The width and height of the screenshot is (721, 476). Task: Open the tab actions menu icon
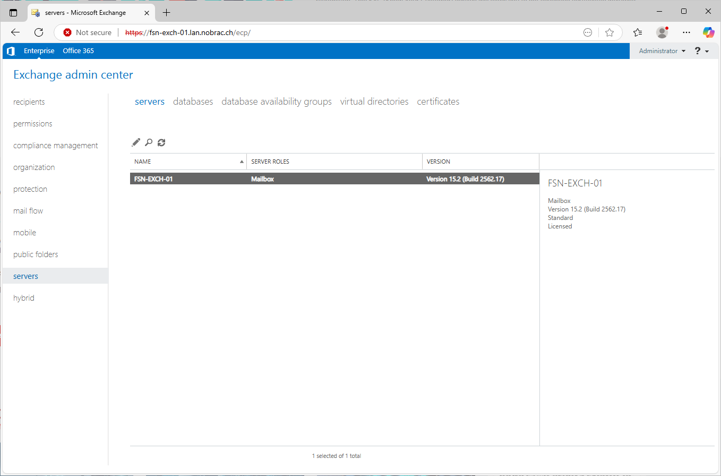coord(13,12)
